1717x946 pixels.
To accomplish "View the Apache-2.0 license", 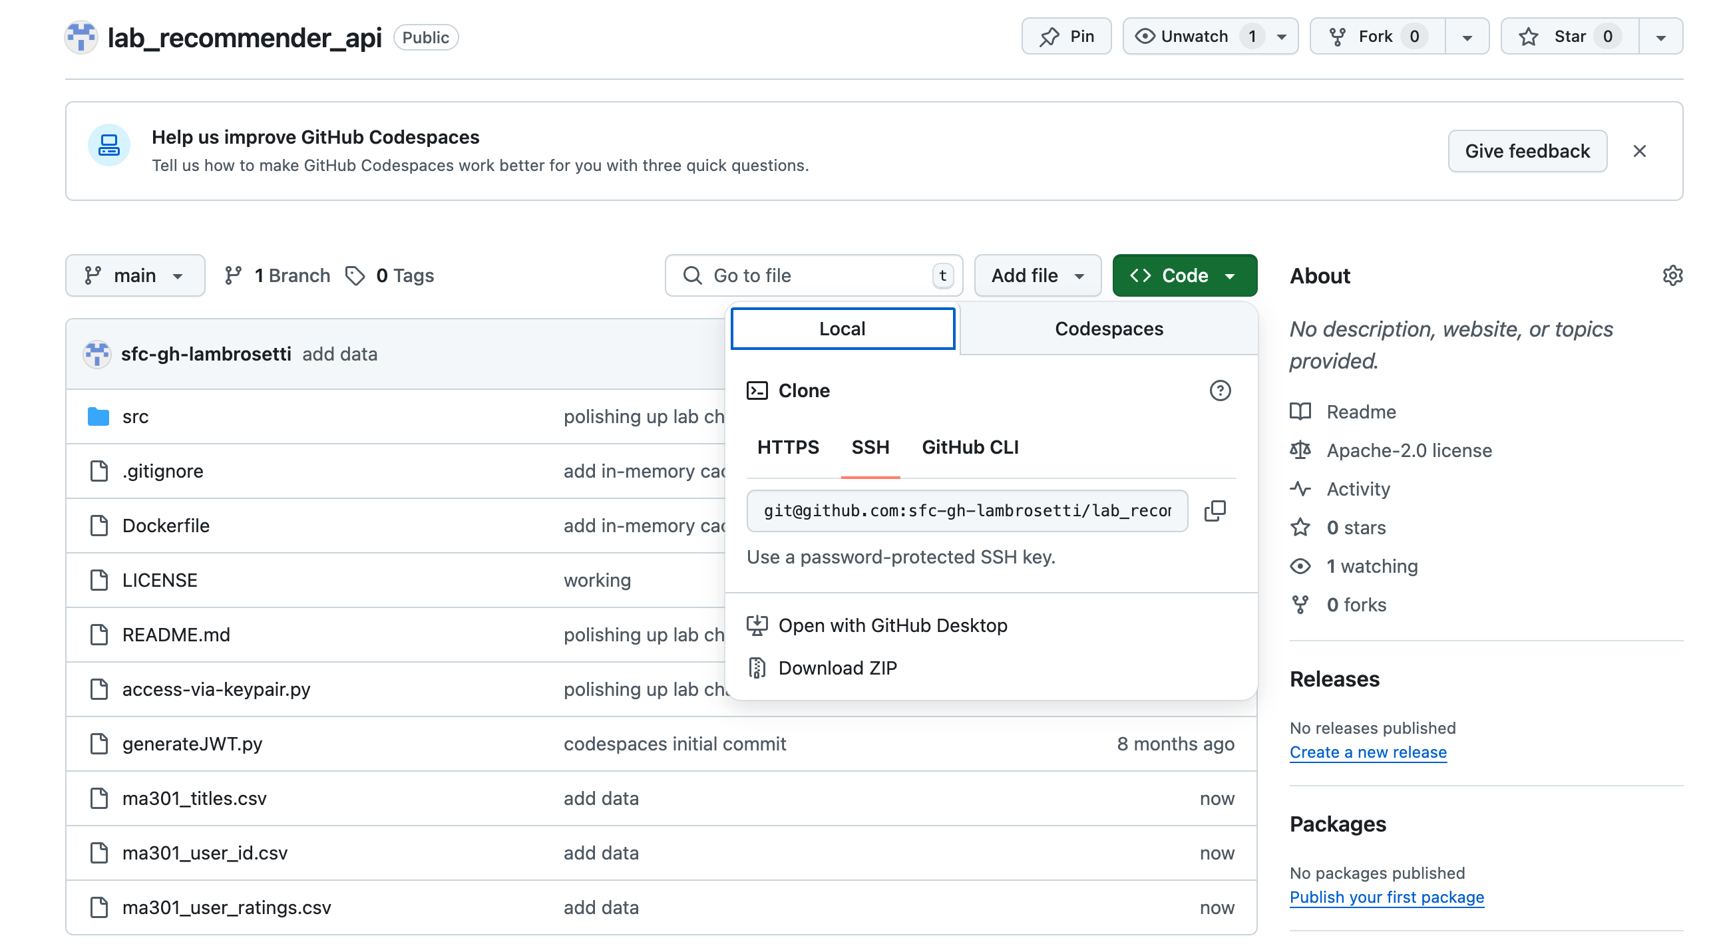I will (1409, 450).
